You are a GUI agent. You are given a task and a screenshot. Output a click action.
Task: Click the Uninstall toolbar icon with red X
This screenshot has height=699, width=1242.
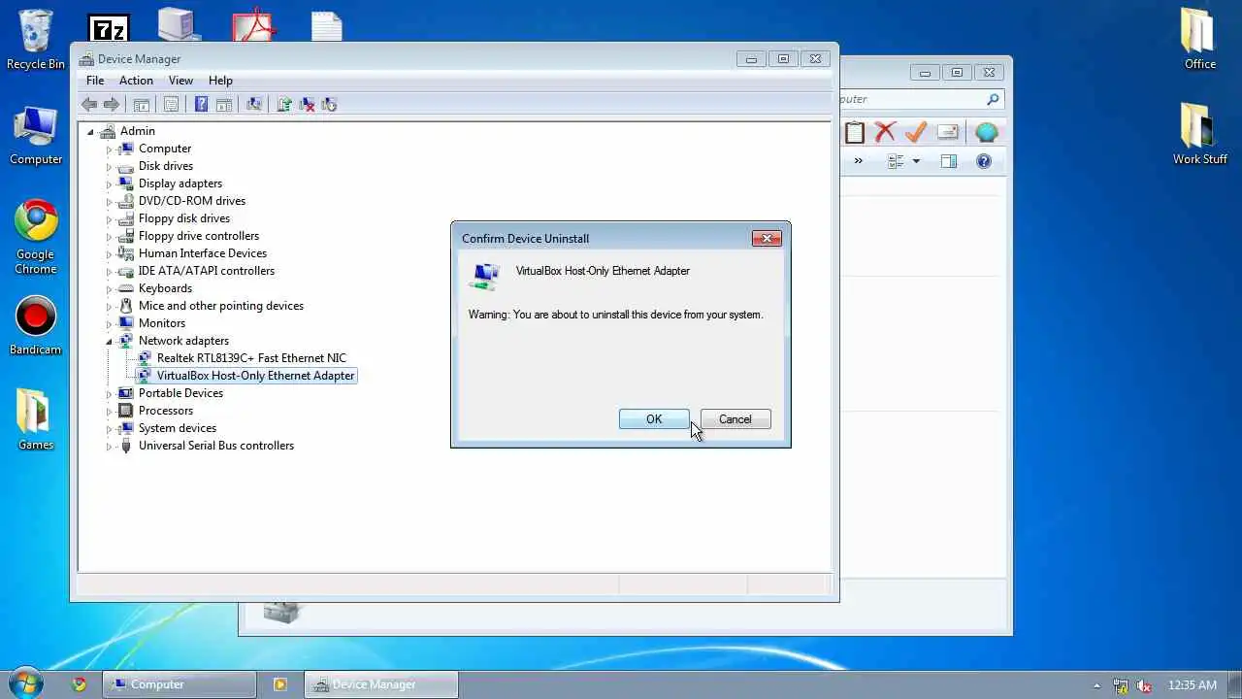(307, 105)
